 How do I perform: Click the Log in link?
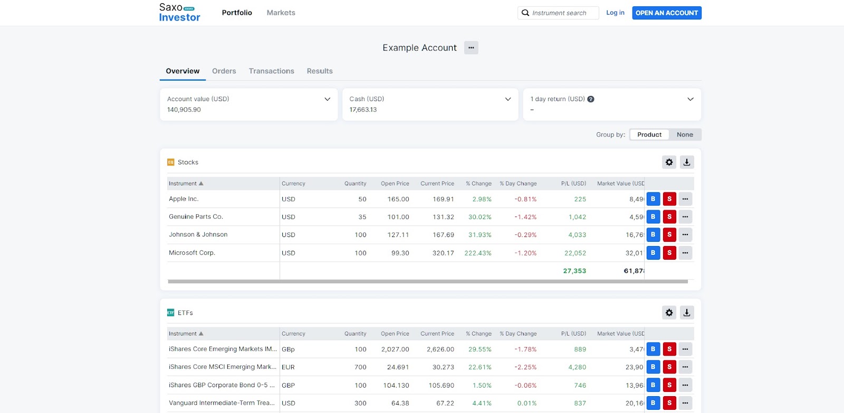pyautogui.click(x=615, y=13)
